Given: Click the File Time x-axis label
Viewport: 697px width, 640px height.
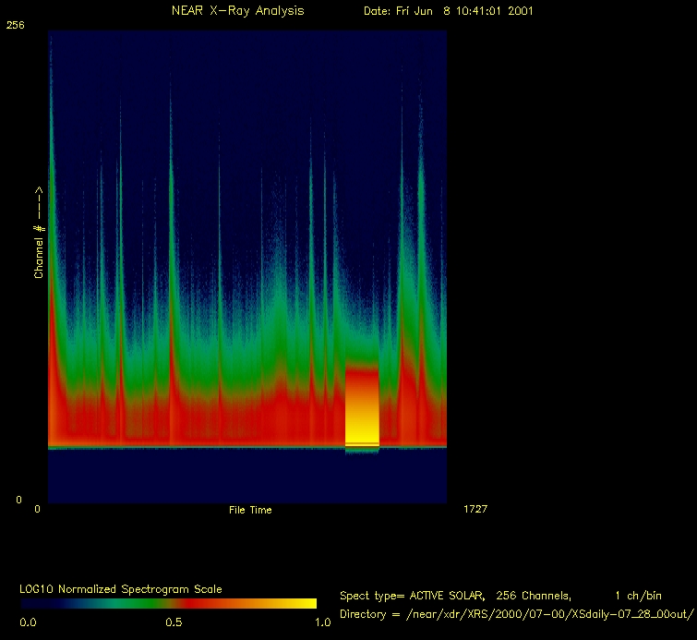Looking at the screenshot, I should tap(250, 510).
